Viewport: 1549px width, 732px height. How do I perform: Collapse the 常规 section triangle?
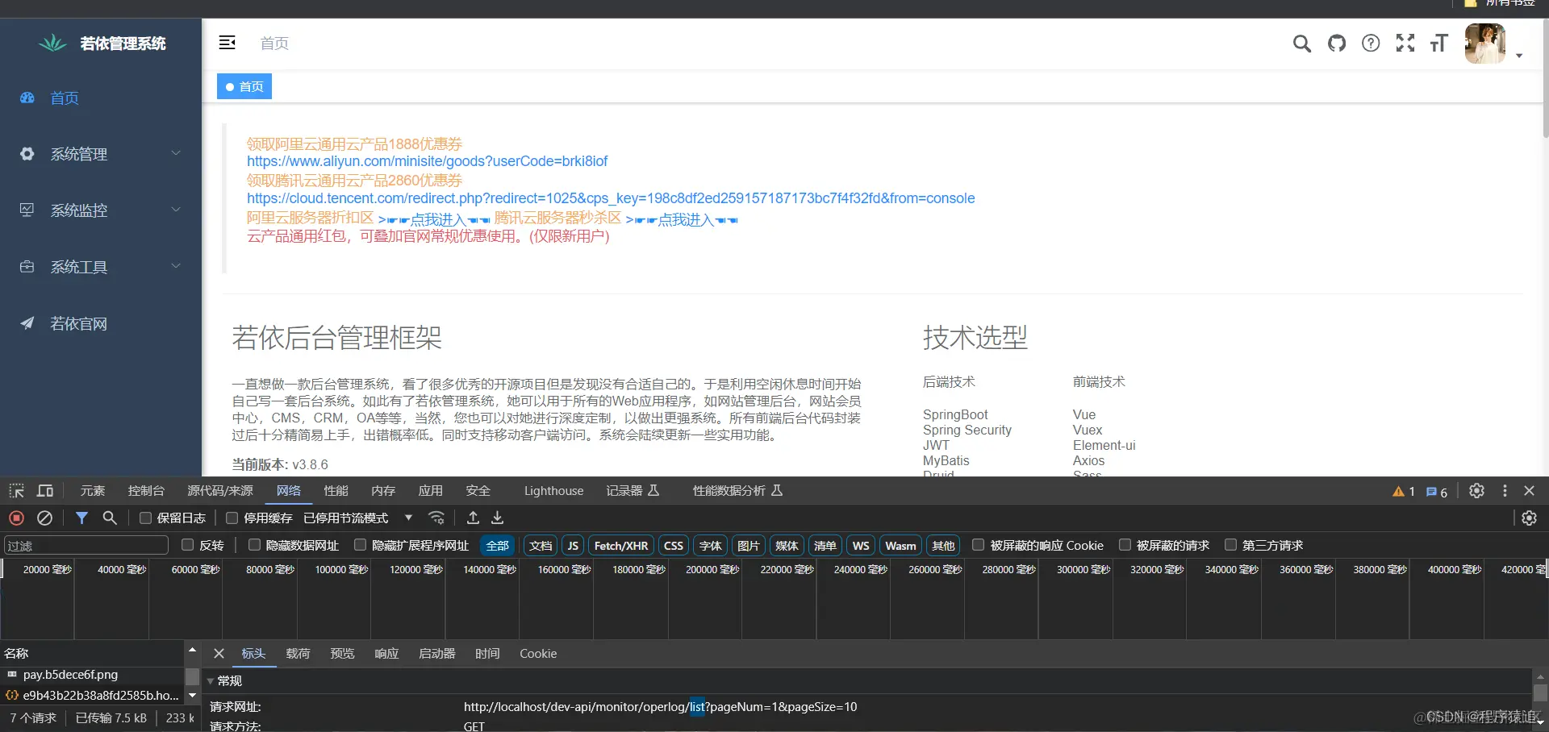[x=211, y=681]
